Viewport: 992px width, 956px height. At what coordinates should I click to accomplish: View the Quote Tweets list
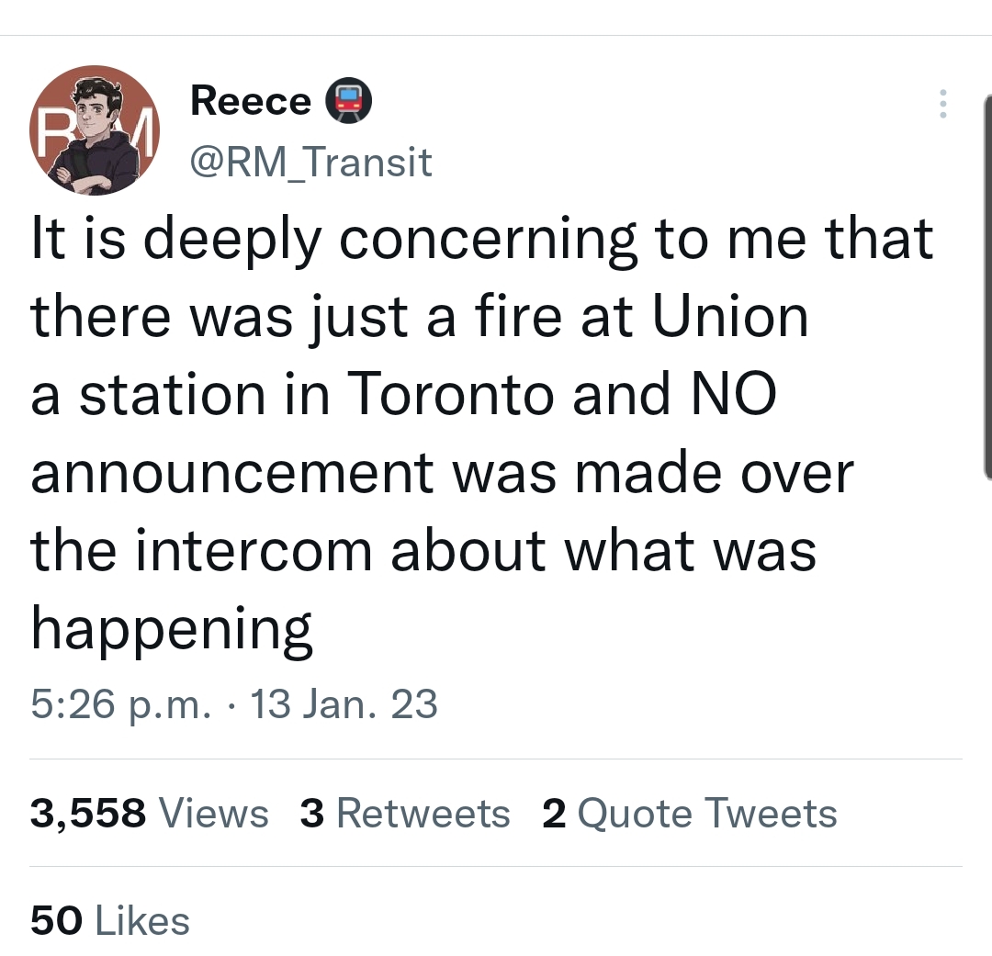[x=707, y=814]
